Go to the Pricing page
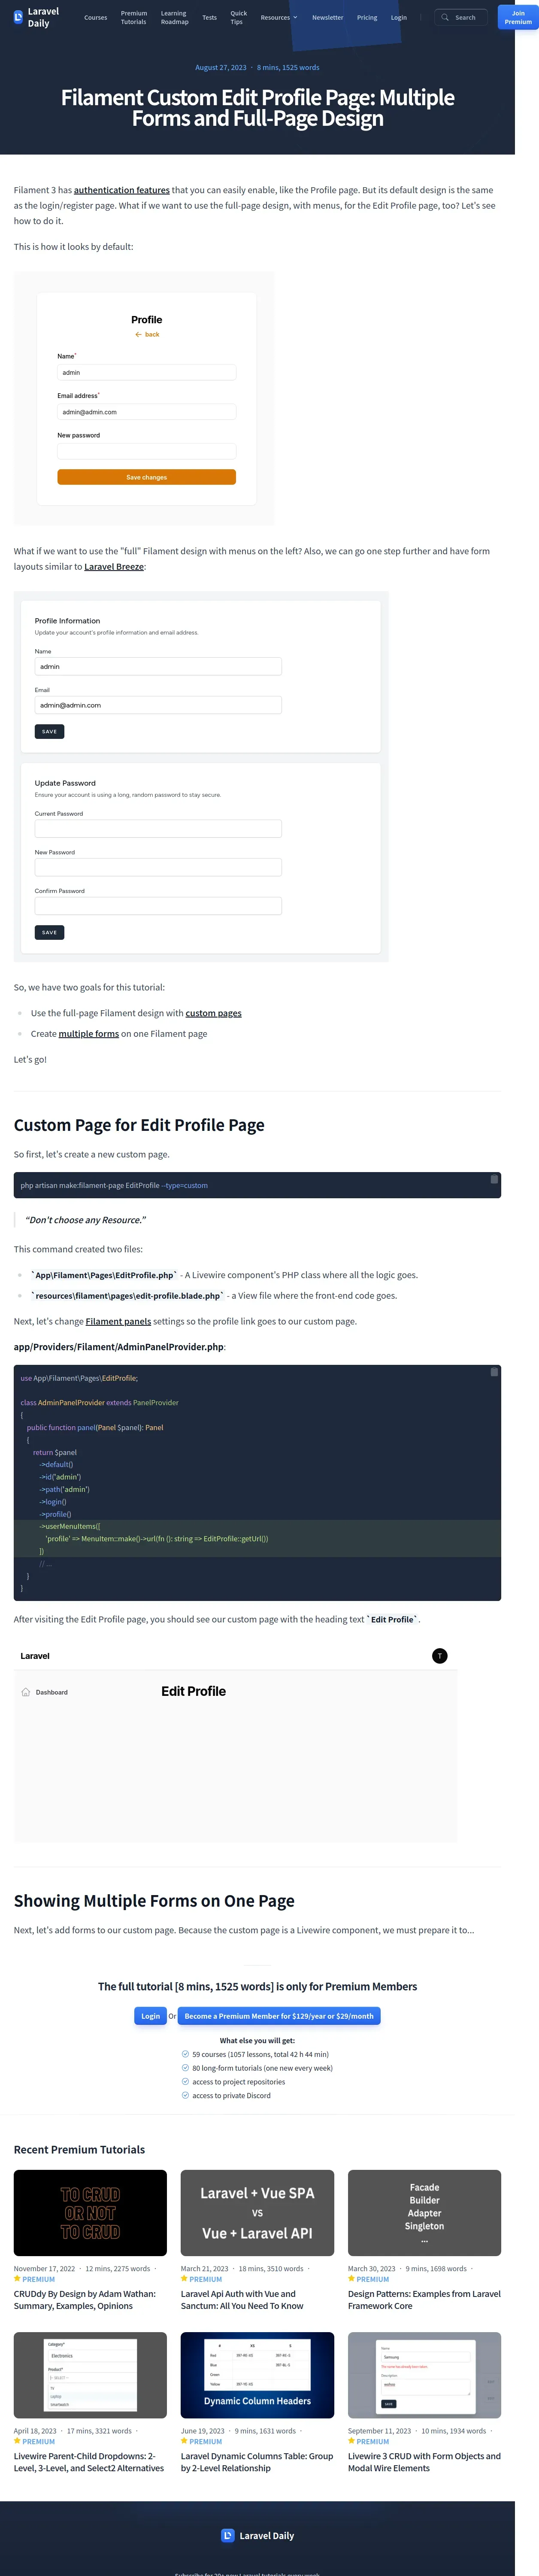This screenshot has height=2576, width=539. pos(367,17)
